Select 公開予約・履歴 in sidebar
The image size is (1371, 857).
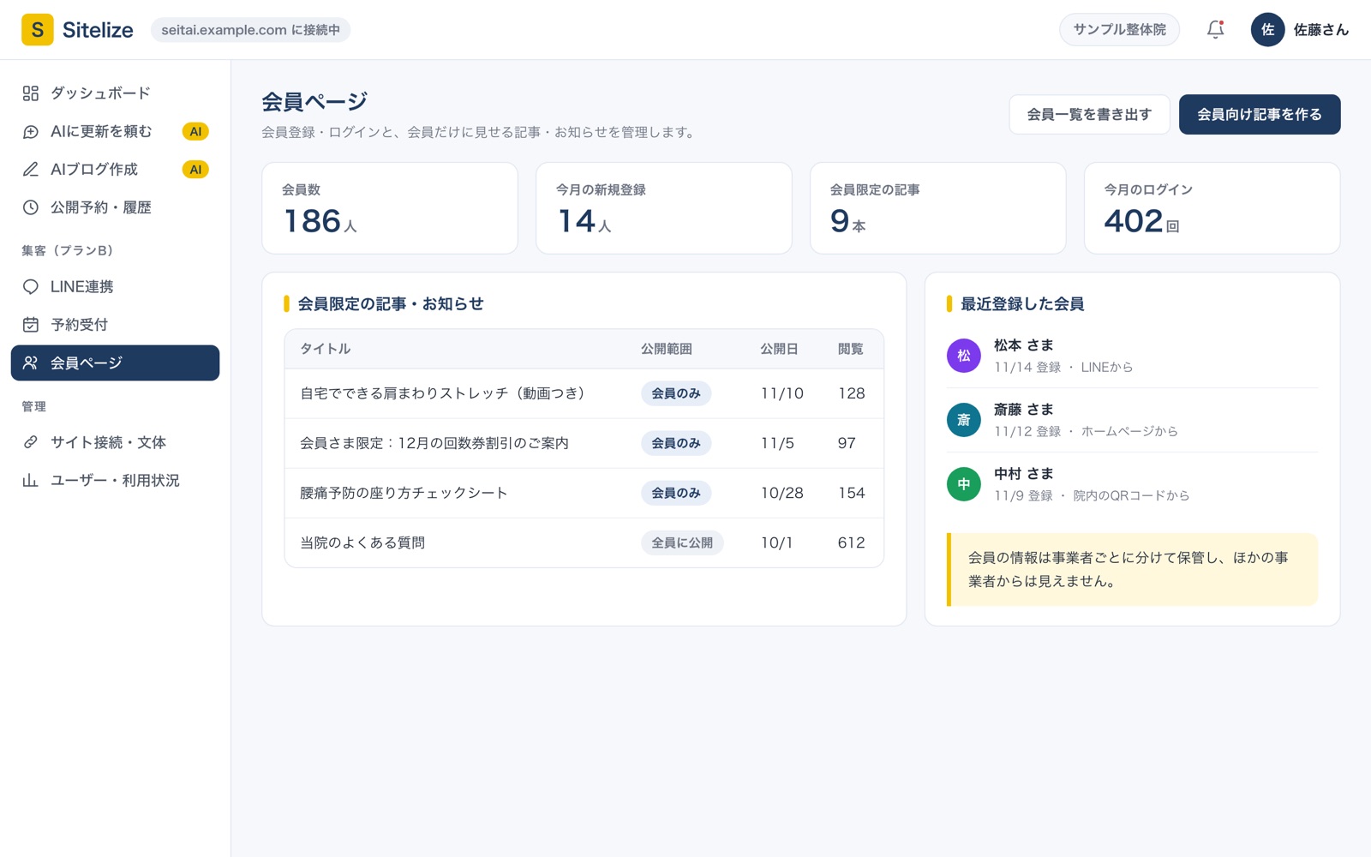(115, 207)
